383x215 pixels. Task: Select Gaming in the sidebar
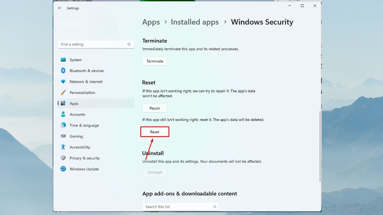click(96, 136)
